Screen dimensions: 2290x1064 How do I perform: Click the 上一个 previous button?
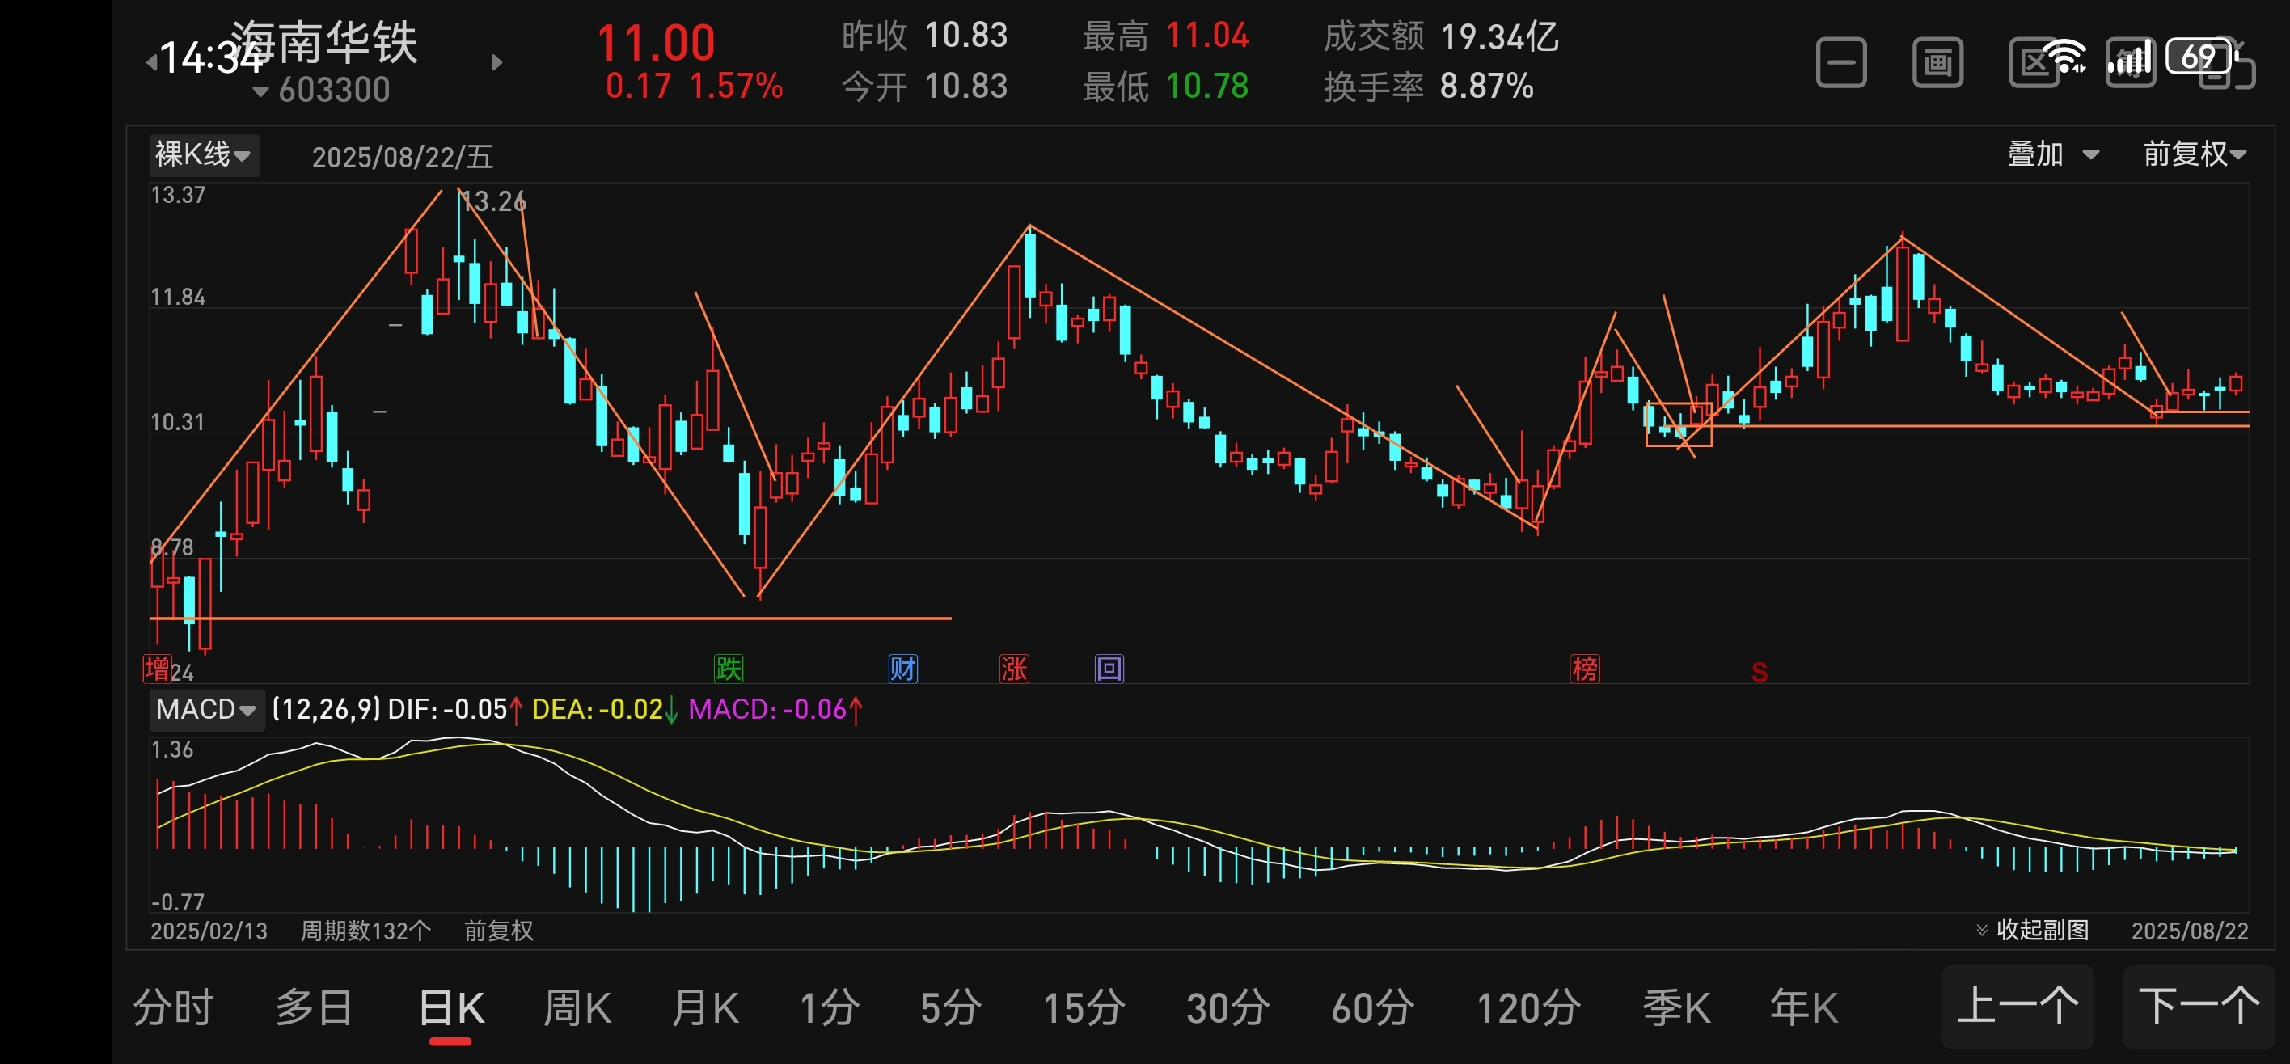coord(2018,1007)
